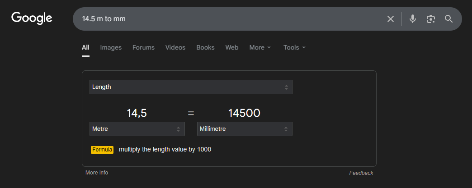This screenshot has width=472, height=188.
Task: Click the magnifying glass search button
Action: coord(448,19)
